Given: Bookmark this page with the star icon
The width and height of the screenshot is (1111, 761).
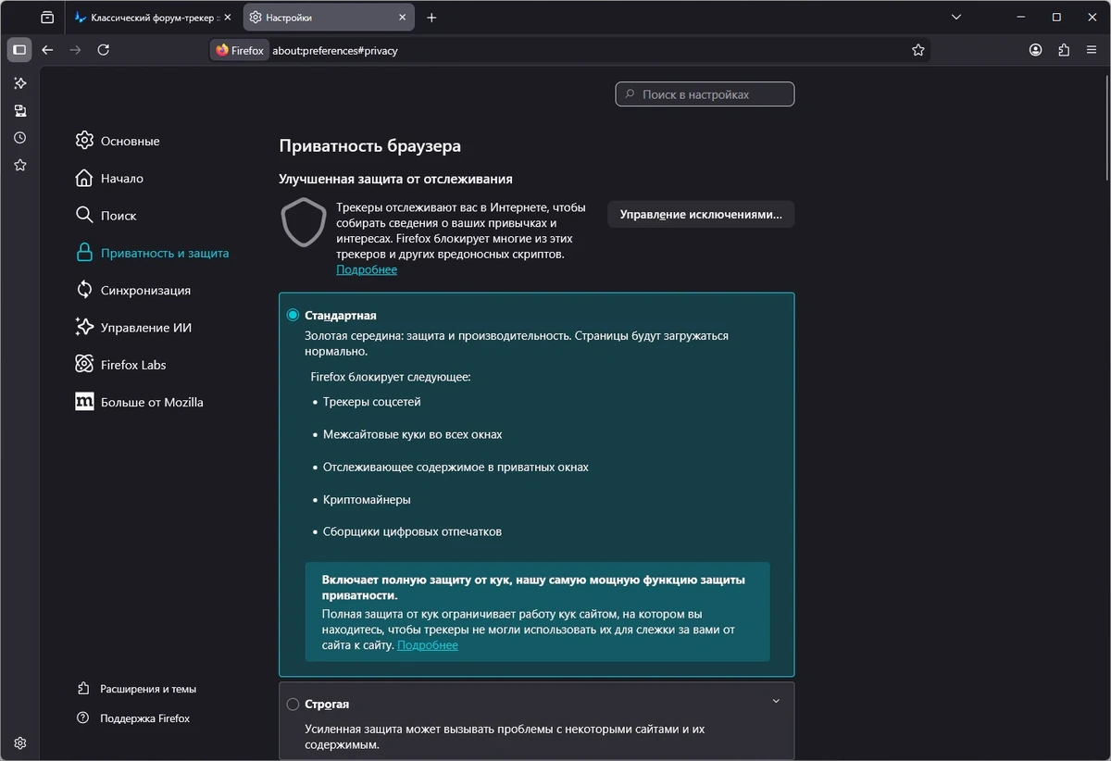Looking at the screenshot, I should 918,50.
